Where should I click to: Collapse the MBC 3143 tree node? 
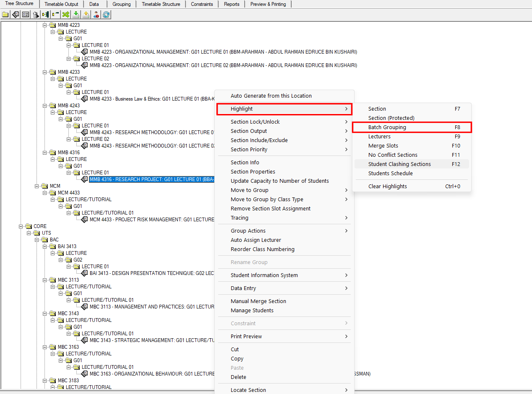pyautogui.click(x=45, y=314)
